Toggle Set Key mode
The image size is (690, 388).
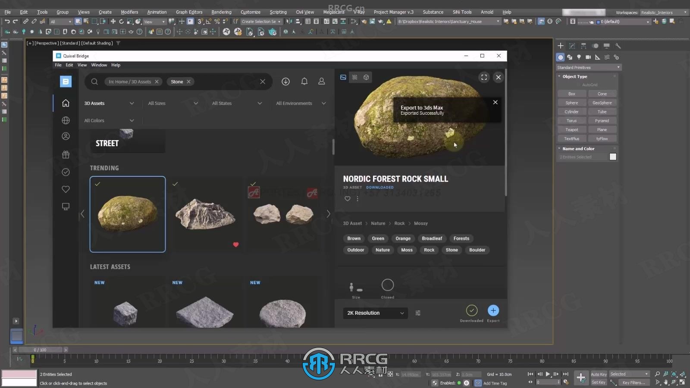[599, 382]
